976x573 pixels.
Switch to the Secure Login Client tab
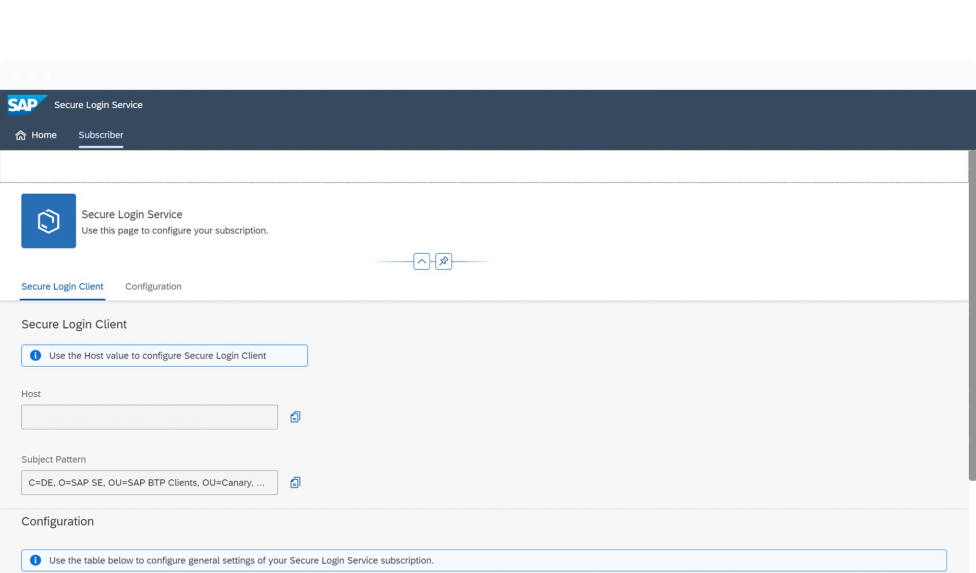(x=62, y=286)
